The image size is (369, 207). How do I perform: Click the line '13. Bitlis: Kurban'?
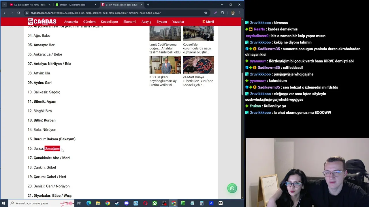pos(42,120)
